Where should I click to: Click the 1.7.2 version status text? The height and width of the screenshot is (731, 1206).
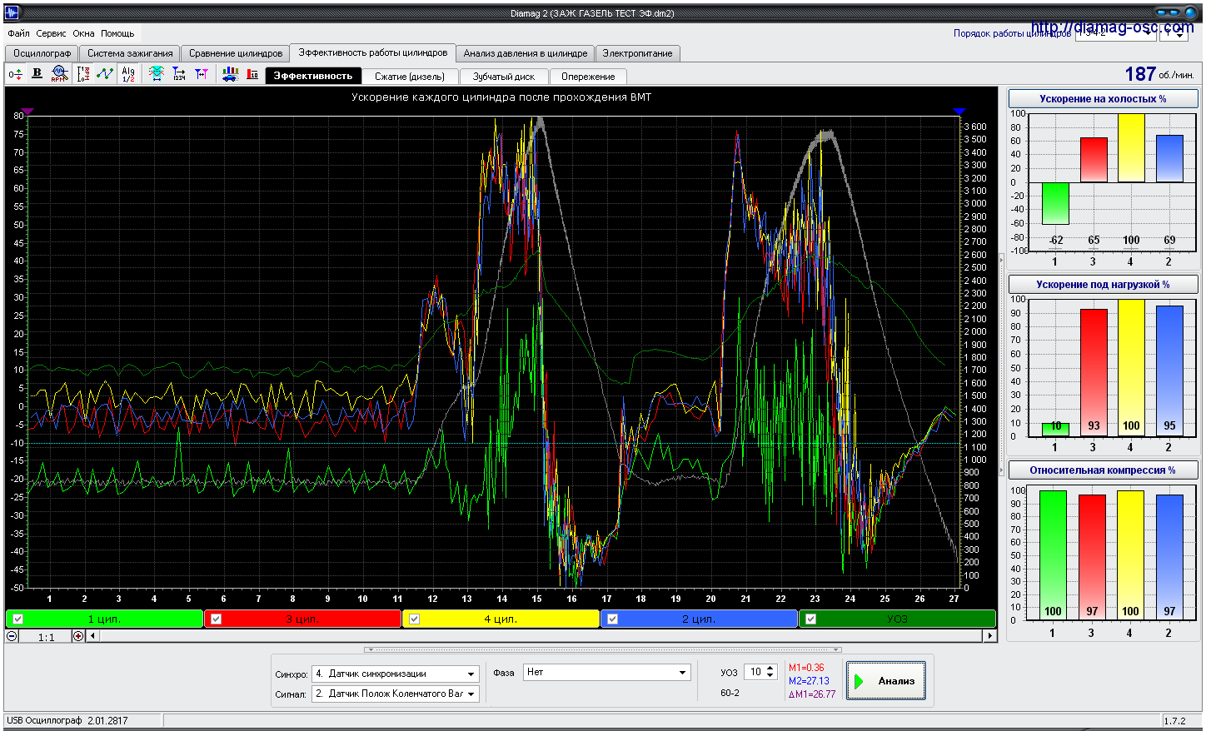click(1175, 721)
